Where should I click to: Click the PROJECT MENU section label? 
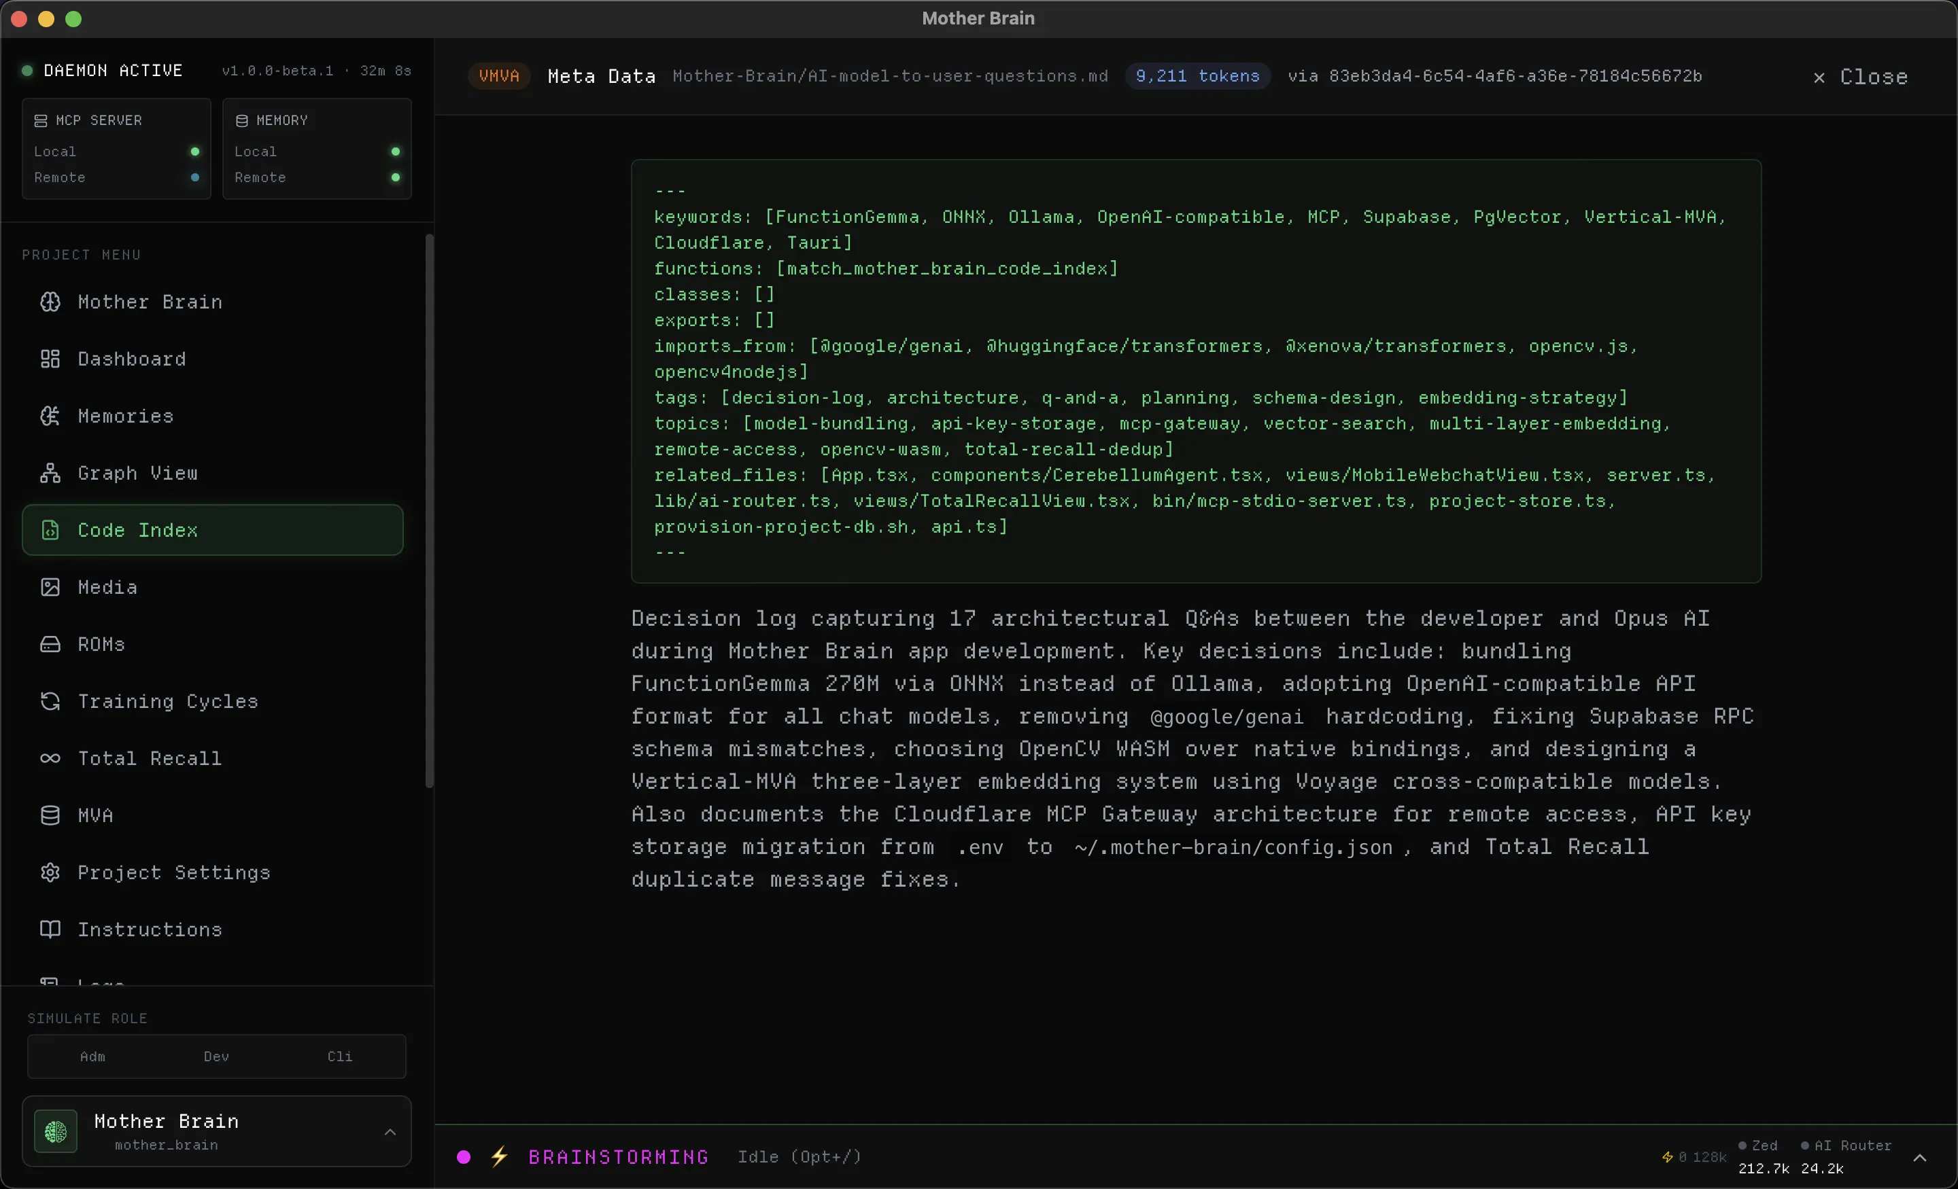(81, 255)
